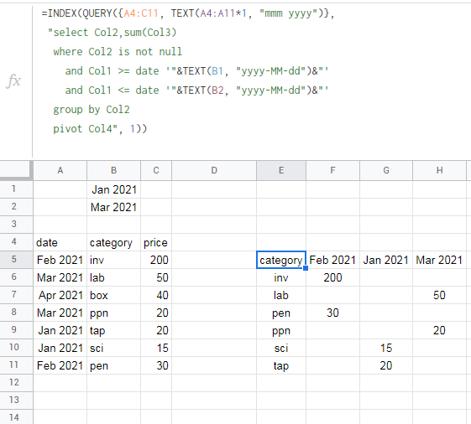Click cell A7 Apr 2021
The image size is (471, 424).
(x=60, y=295)
